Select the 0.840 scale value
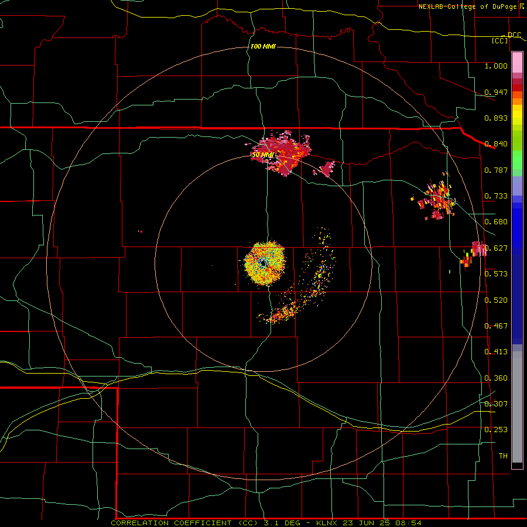 pyautogui.click(x=496, y=144)
